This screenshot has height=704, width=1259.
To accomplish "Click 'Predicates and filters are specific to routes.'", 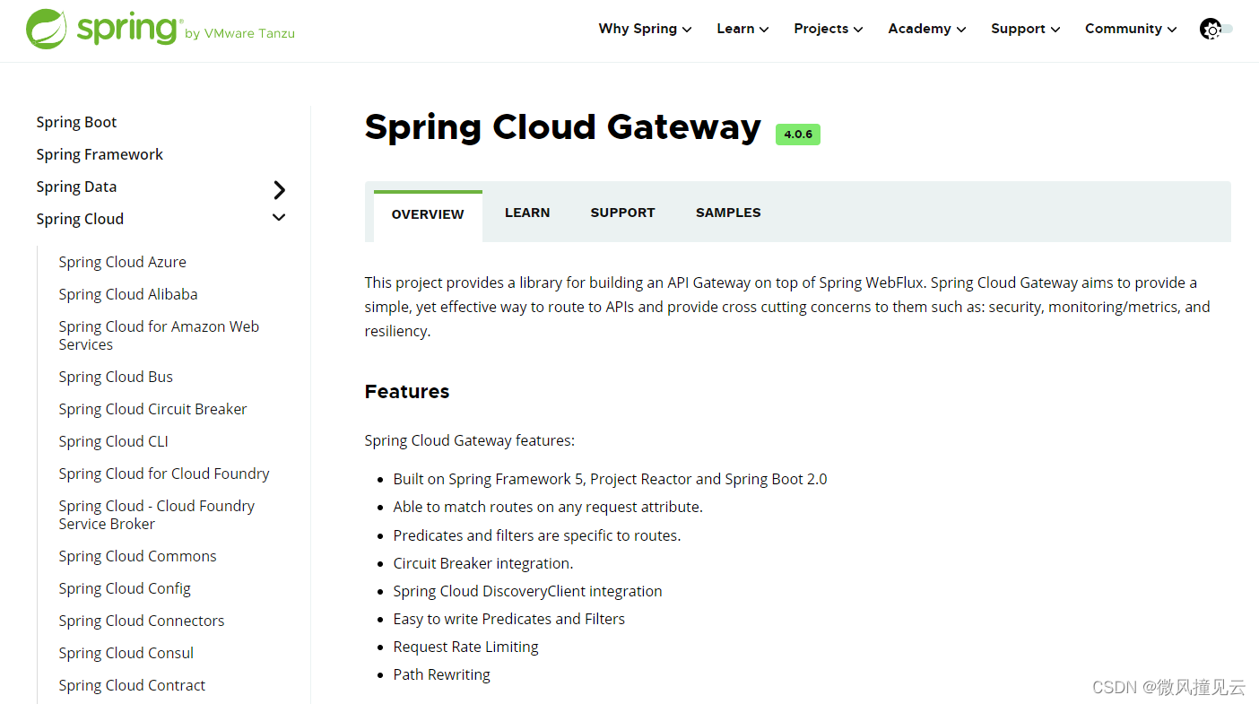I will point(537,535).
